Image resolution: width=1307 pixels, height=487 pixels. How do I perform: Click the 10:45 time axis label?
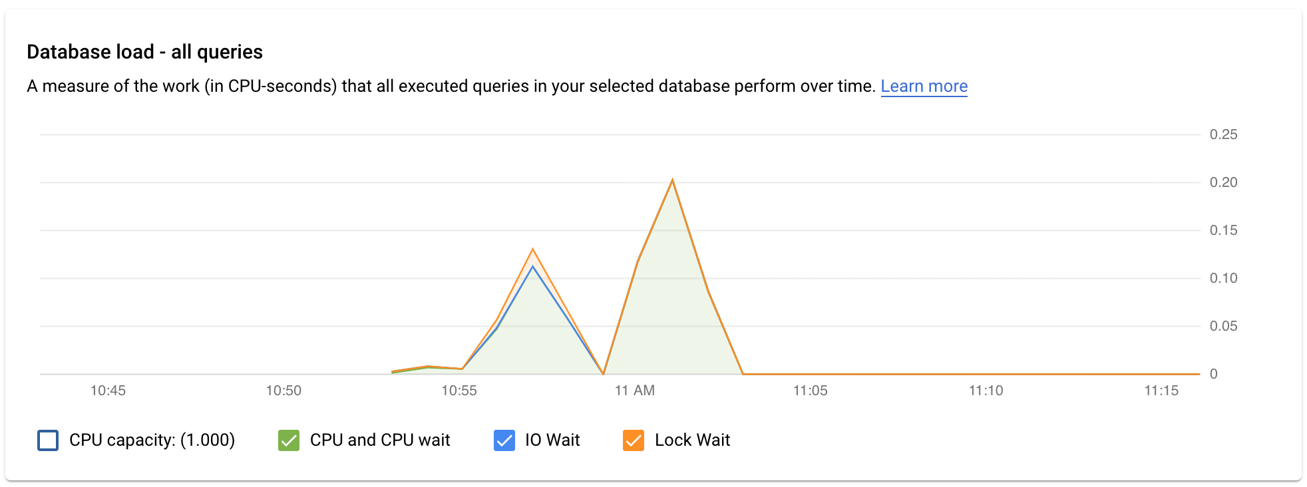pos(108,391)
